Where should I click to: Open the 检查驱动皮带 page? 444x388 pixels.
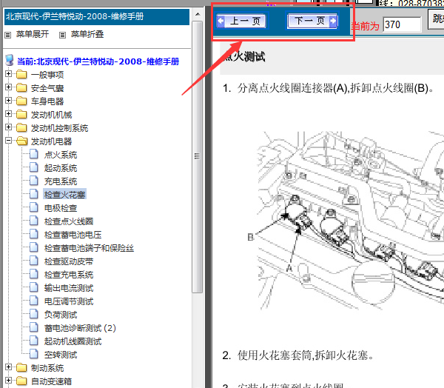(x=69, y=261)
